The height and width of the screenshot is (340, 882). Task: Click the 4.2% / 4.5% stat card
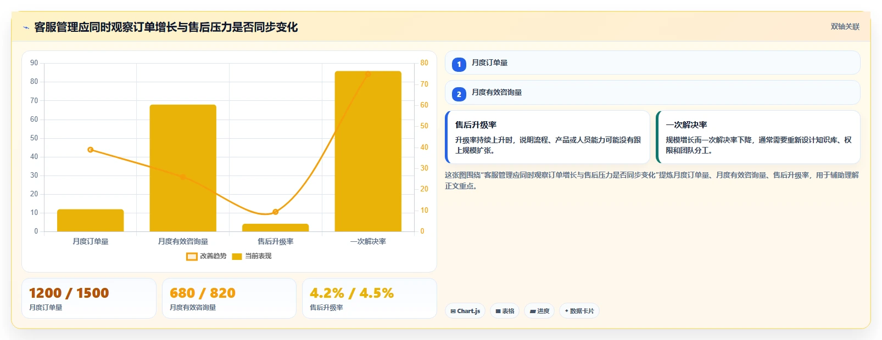click(x=370, y=298)
